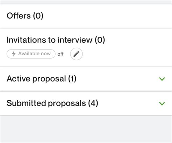Toggle the Available now badge
Viewport: 172px width, 143px height.
(31, 54)
